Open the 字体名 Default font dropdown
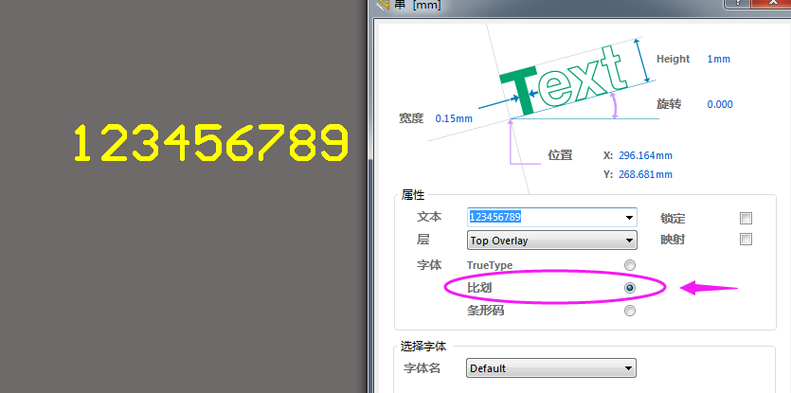Image resolution: width=791 pixels, height=393 pixels. coord(628,368)
